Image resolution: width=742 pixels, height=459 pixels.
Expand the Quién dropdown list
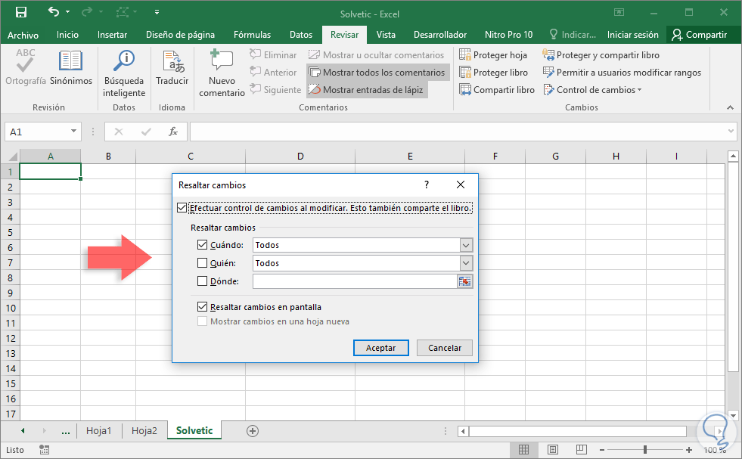[x=466, y=263]
